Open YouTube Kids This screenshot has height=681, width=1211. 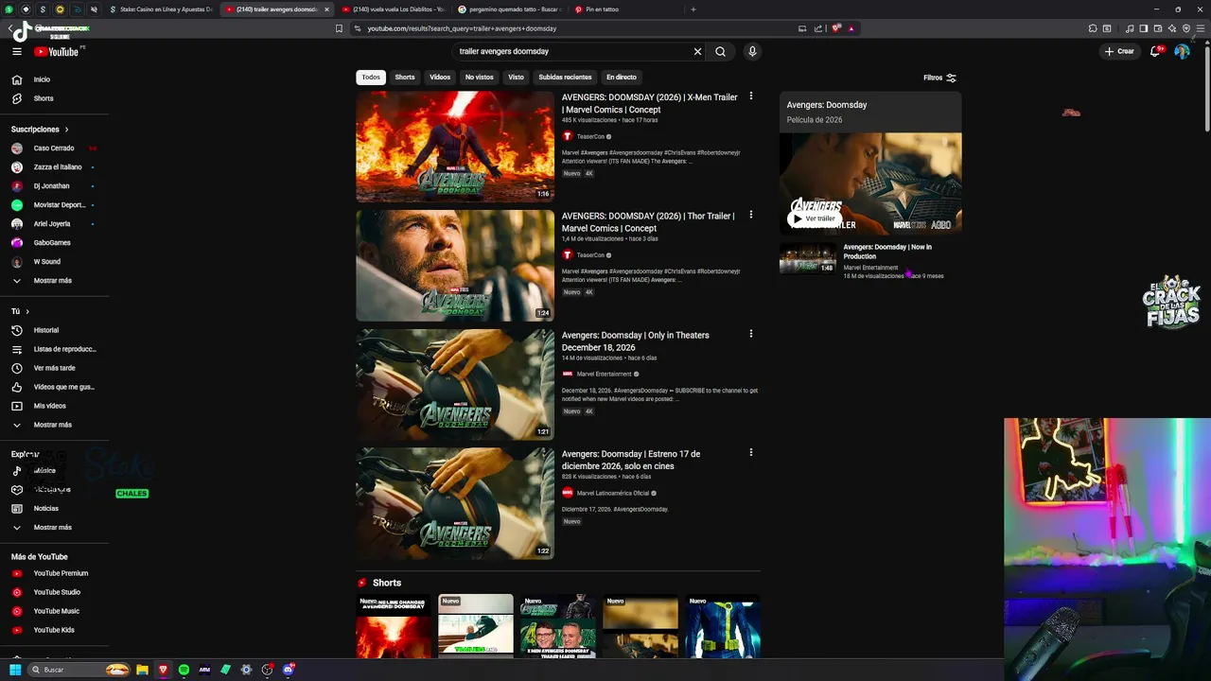54,630
